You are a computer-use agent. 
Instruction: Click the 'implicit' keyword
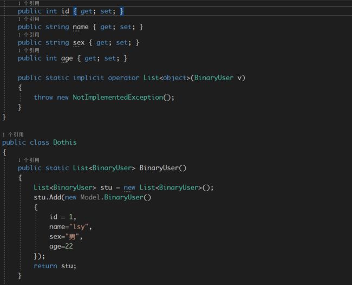(x=88, y=78)
